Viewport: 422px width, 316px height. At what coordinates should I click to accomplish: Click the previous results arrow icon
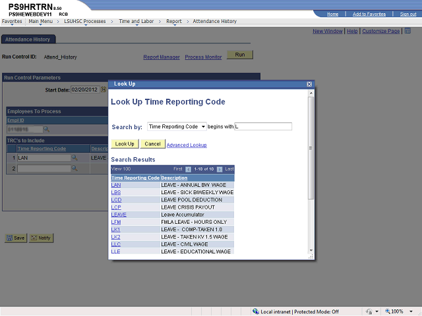[189, 169]
